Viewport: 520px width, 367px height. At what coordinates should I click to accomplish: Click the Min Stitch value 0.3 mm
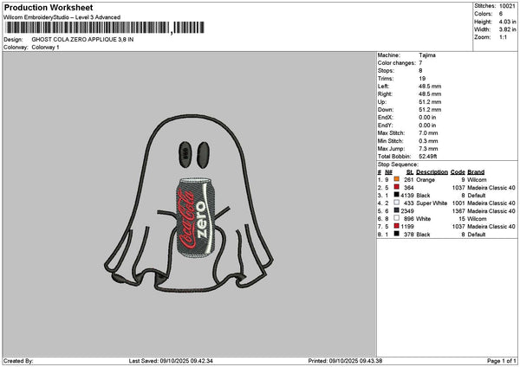click(x=428, y=141)
